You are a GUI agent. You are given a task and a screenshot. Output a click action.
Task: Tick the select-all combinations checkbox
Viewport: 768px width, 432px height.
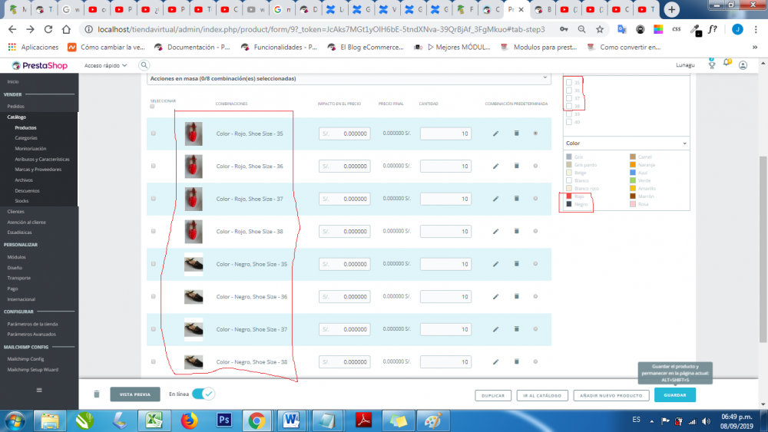pos(152,107)
